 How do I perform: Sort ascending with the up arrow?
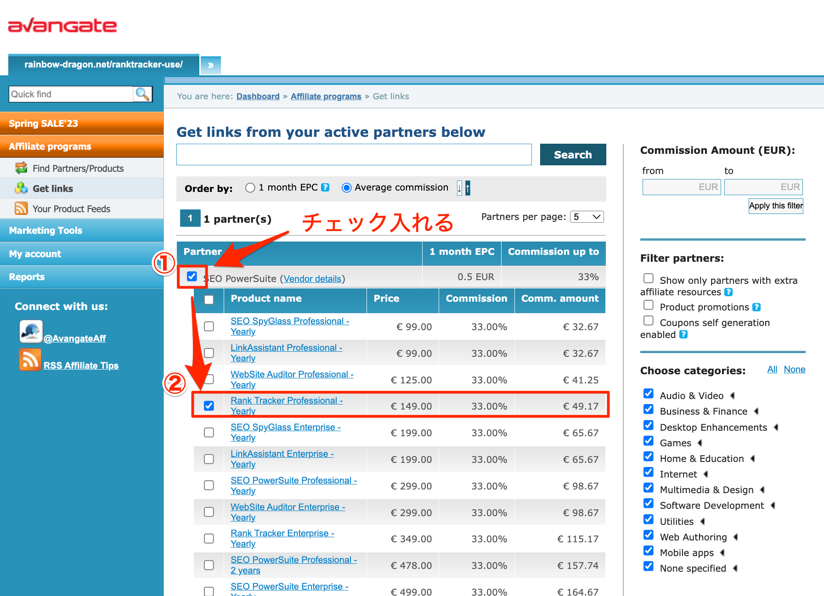468,188
